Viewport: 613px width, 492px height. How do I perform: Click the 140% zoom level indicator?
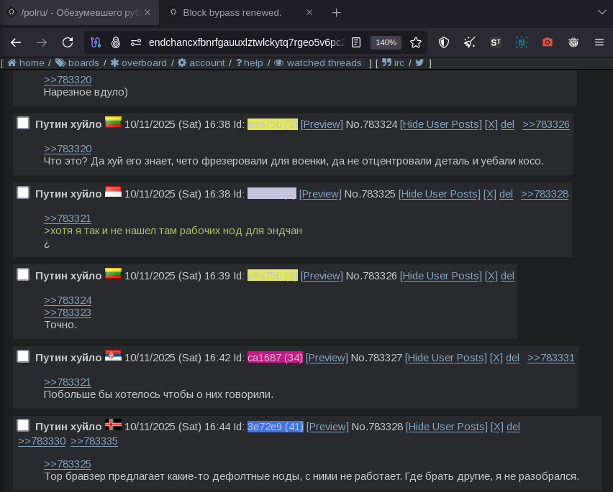click(x=386, y=42)
